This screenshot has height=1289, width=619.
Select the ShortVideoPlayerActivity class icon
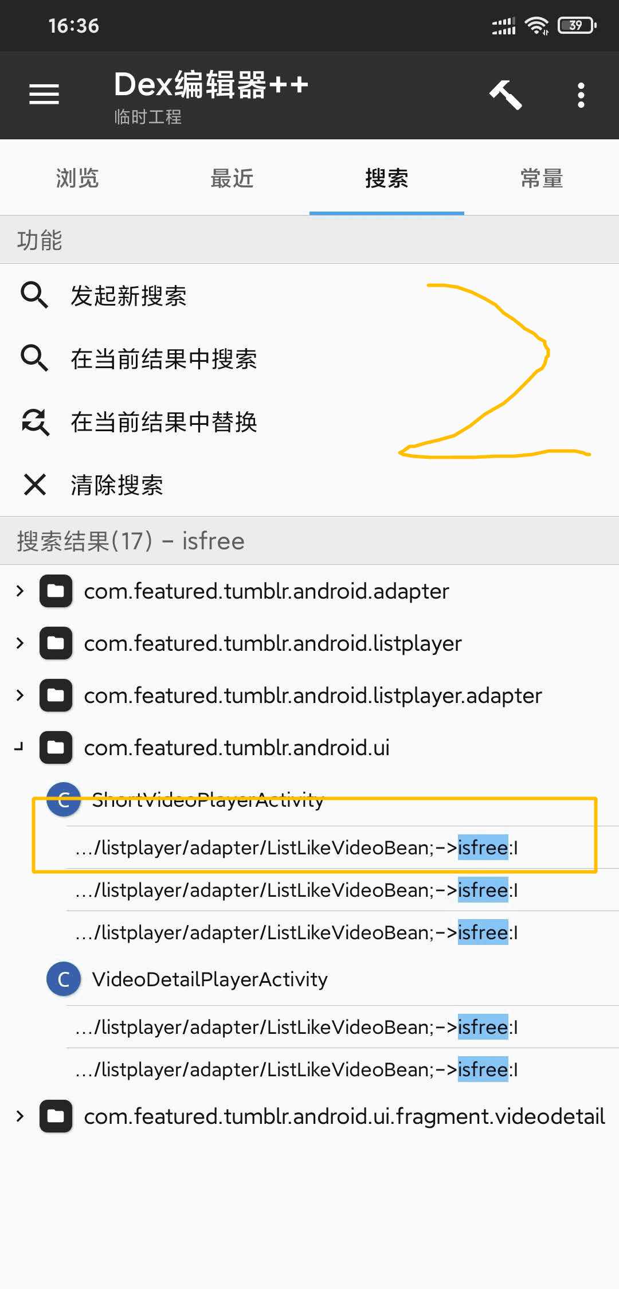(x=64, y=799)
